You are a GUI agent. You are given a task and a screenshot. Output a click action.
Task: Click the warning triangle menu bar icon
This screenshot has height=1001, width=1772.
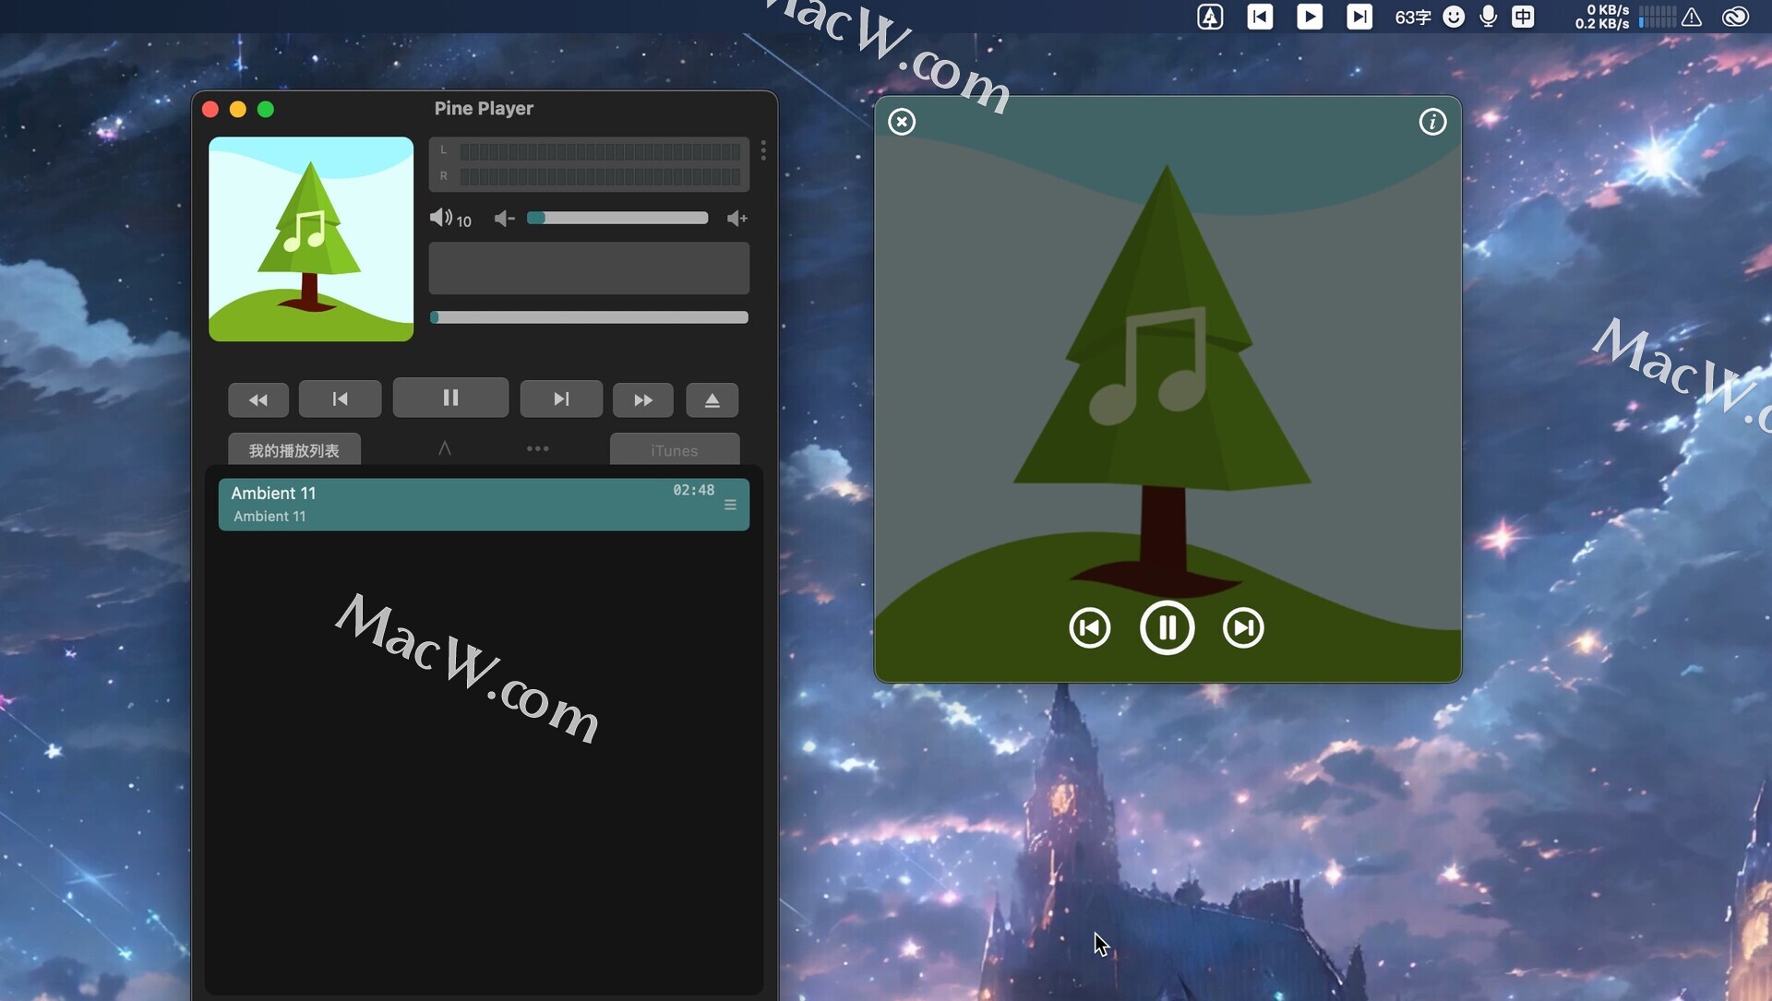click(1692, 17)
